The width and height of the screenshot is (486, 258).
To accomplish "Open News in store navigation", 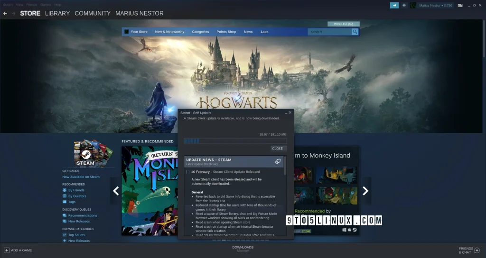I will (248, 32).
